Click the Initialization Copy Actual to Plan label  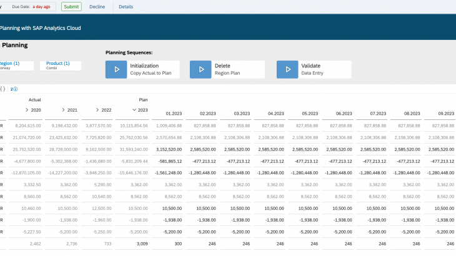pos(151,69)
